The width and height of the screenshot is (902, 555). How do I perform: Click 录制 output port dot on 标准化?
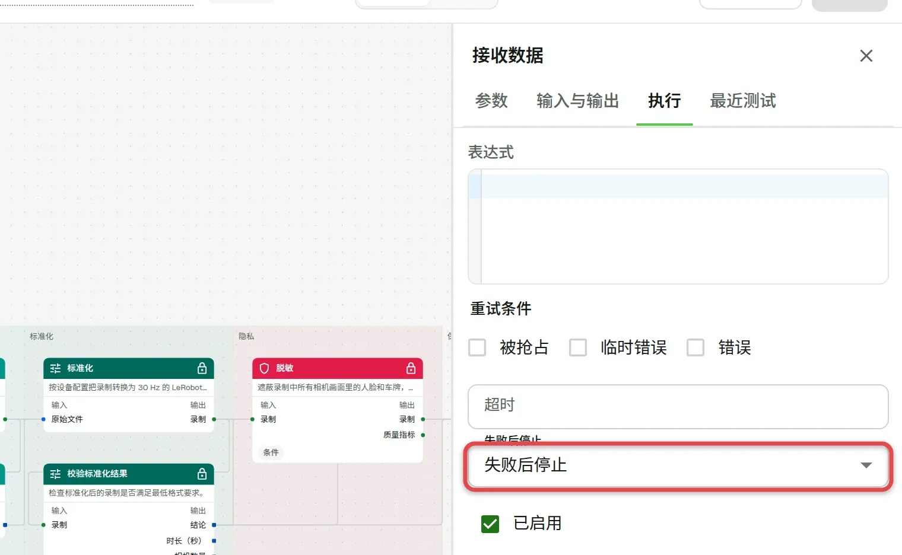(214, 419)
